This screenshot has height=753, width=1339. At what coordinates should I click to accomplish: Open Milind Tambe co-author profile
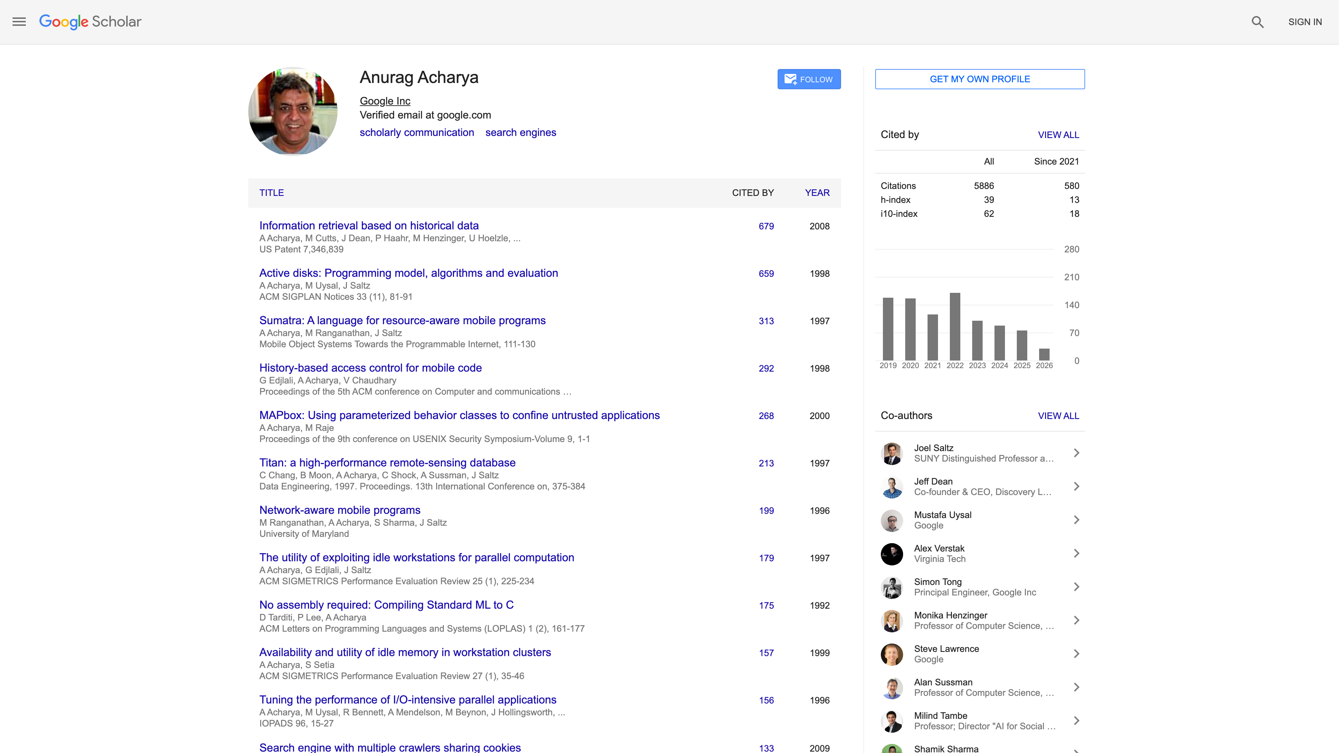[x=940, y=716]
